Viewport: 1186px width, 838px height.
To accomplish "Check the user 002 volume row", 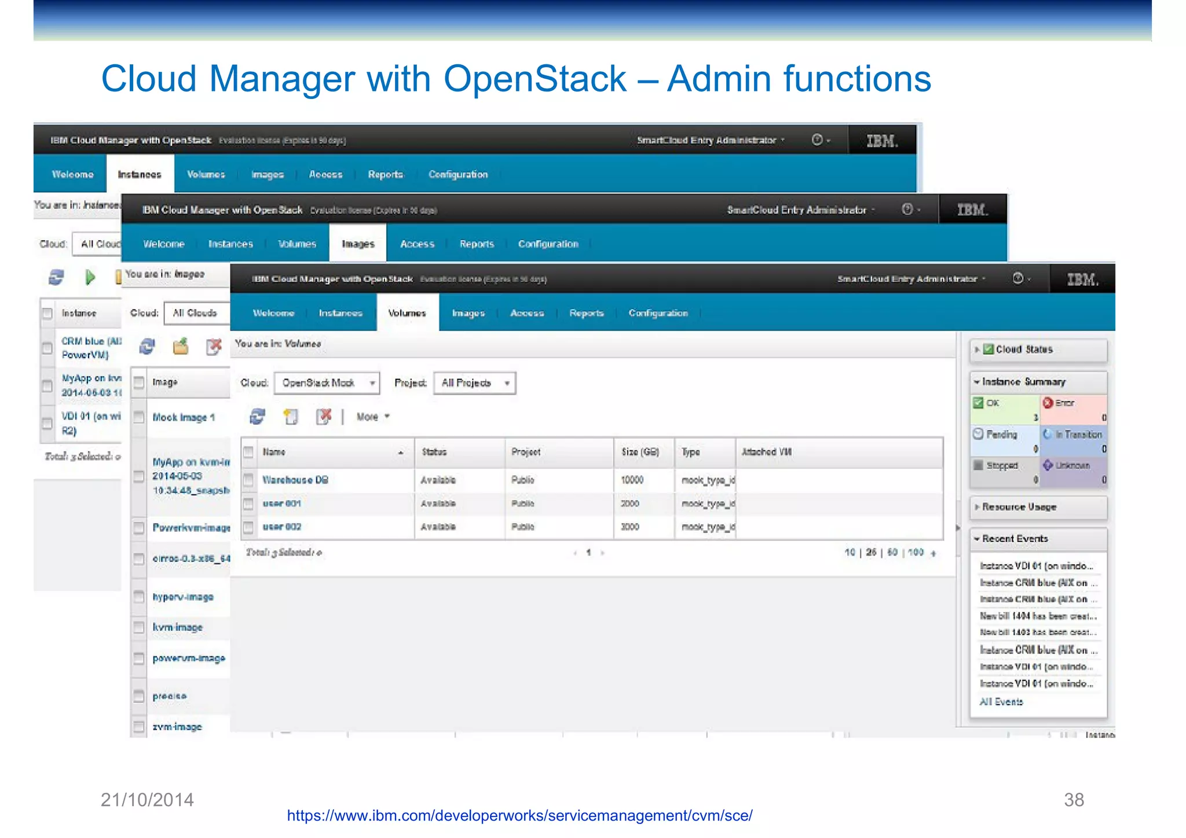I will pyautogui.click(x=248, y=527).
